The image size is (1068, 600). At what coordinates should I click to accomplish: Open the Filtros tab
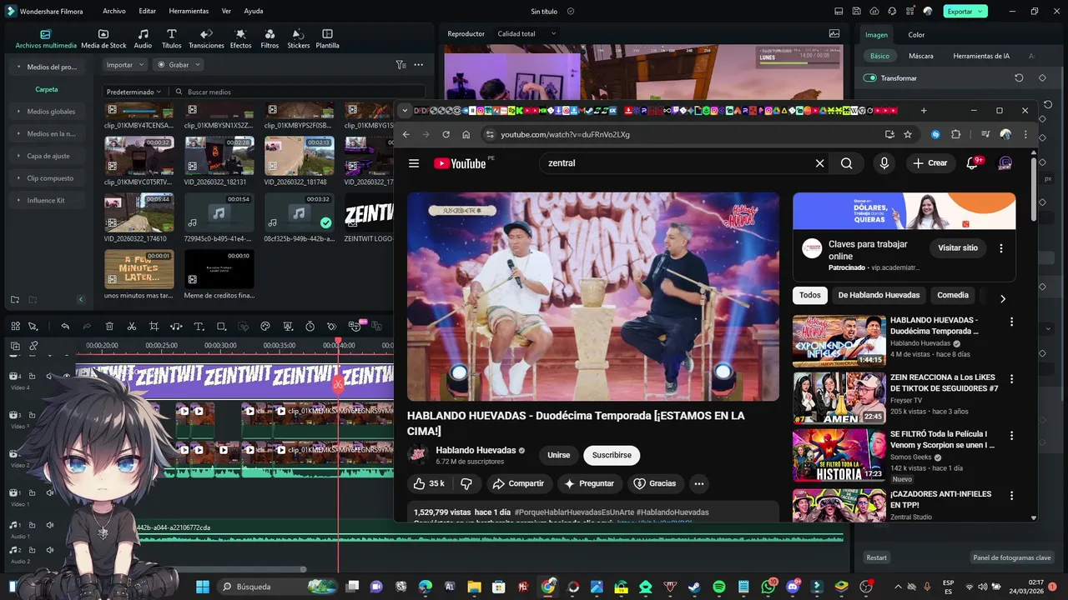270,38
